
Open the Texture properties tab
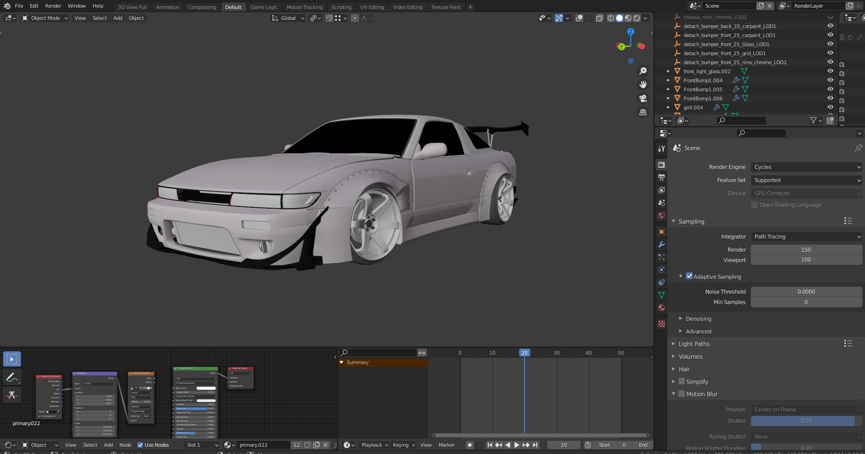click(662, 324)
